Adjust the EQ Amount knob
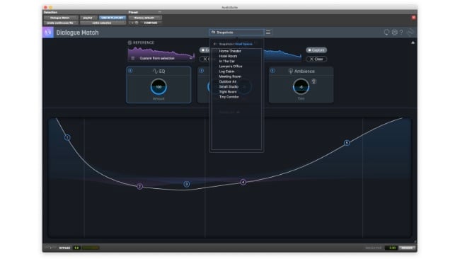This screenshot has height=259, width=460. (159, 87)
